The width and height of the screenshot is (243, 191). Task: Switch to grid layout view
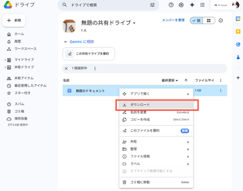click(208, 20)
